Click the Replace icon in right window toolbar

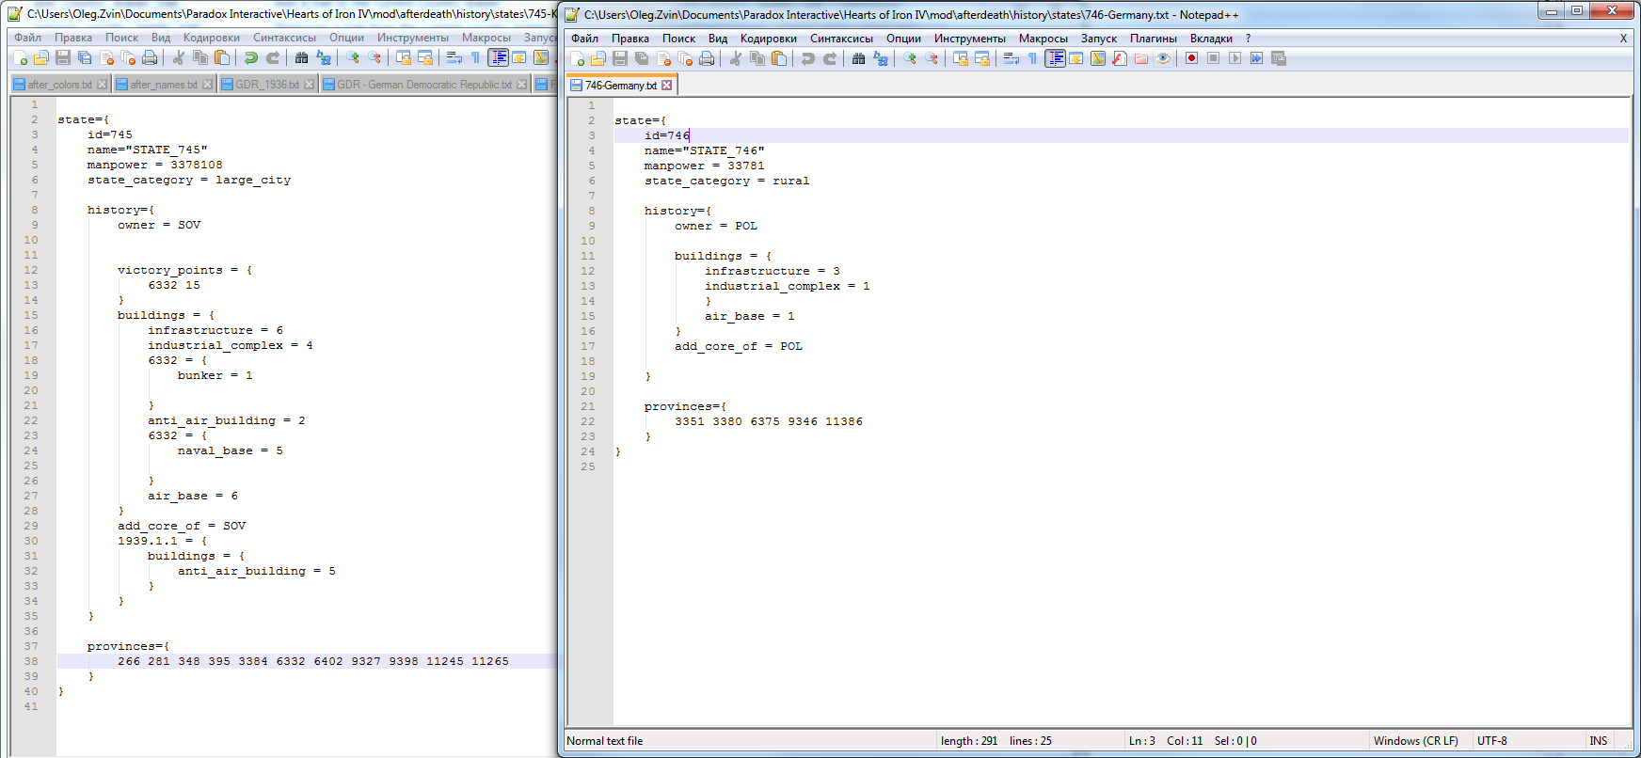coord(880,58)
